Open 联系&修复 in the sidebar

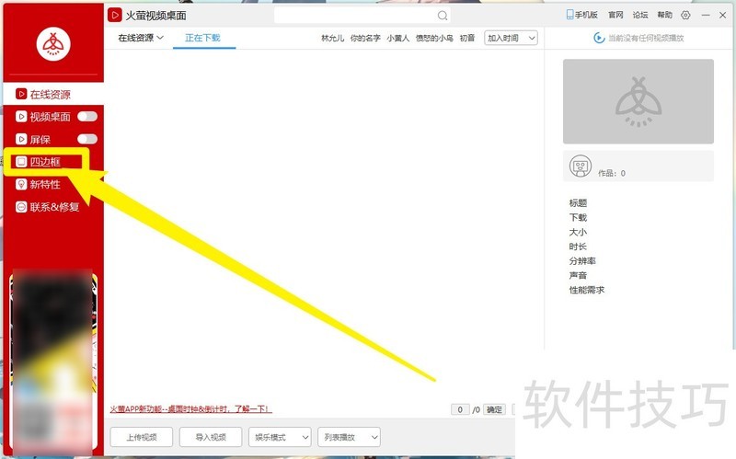point(48,207)
